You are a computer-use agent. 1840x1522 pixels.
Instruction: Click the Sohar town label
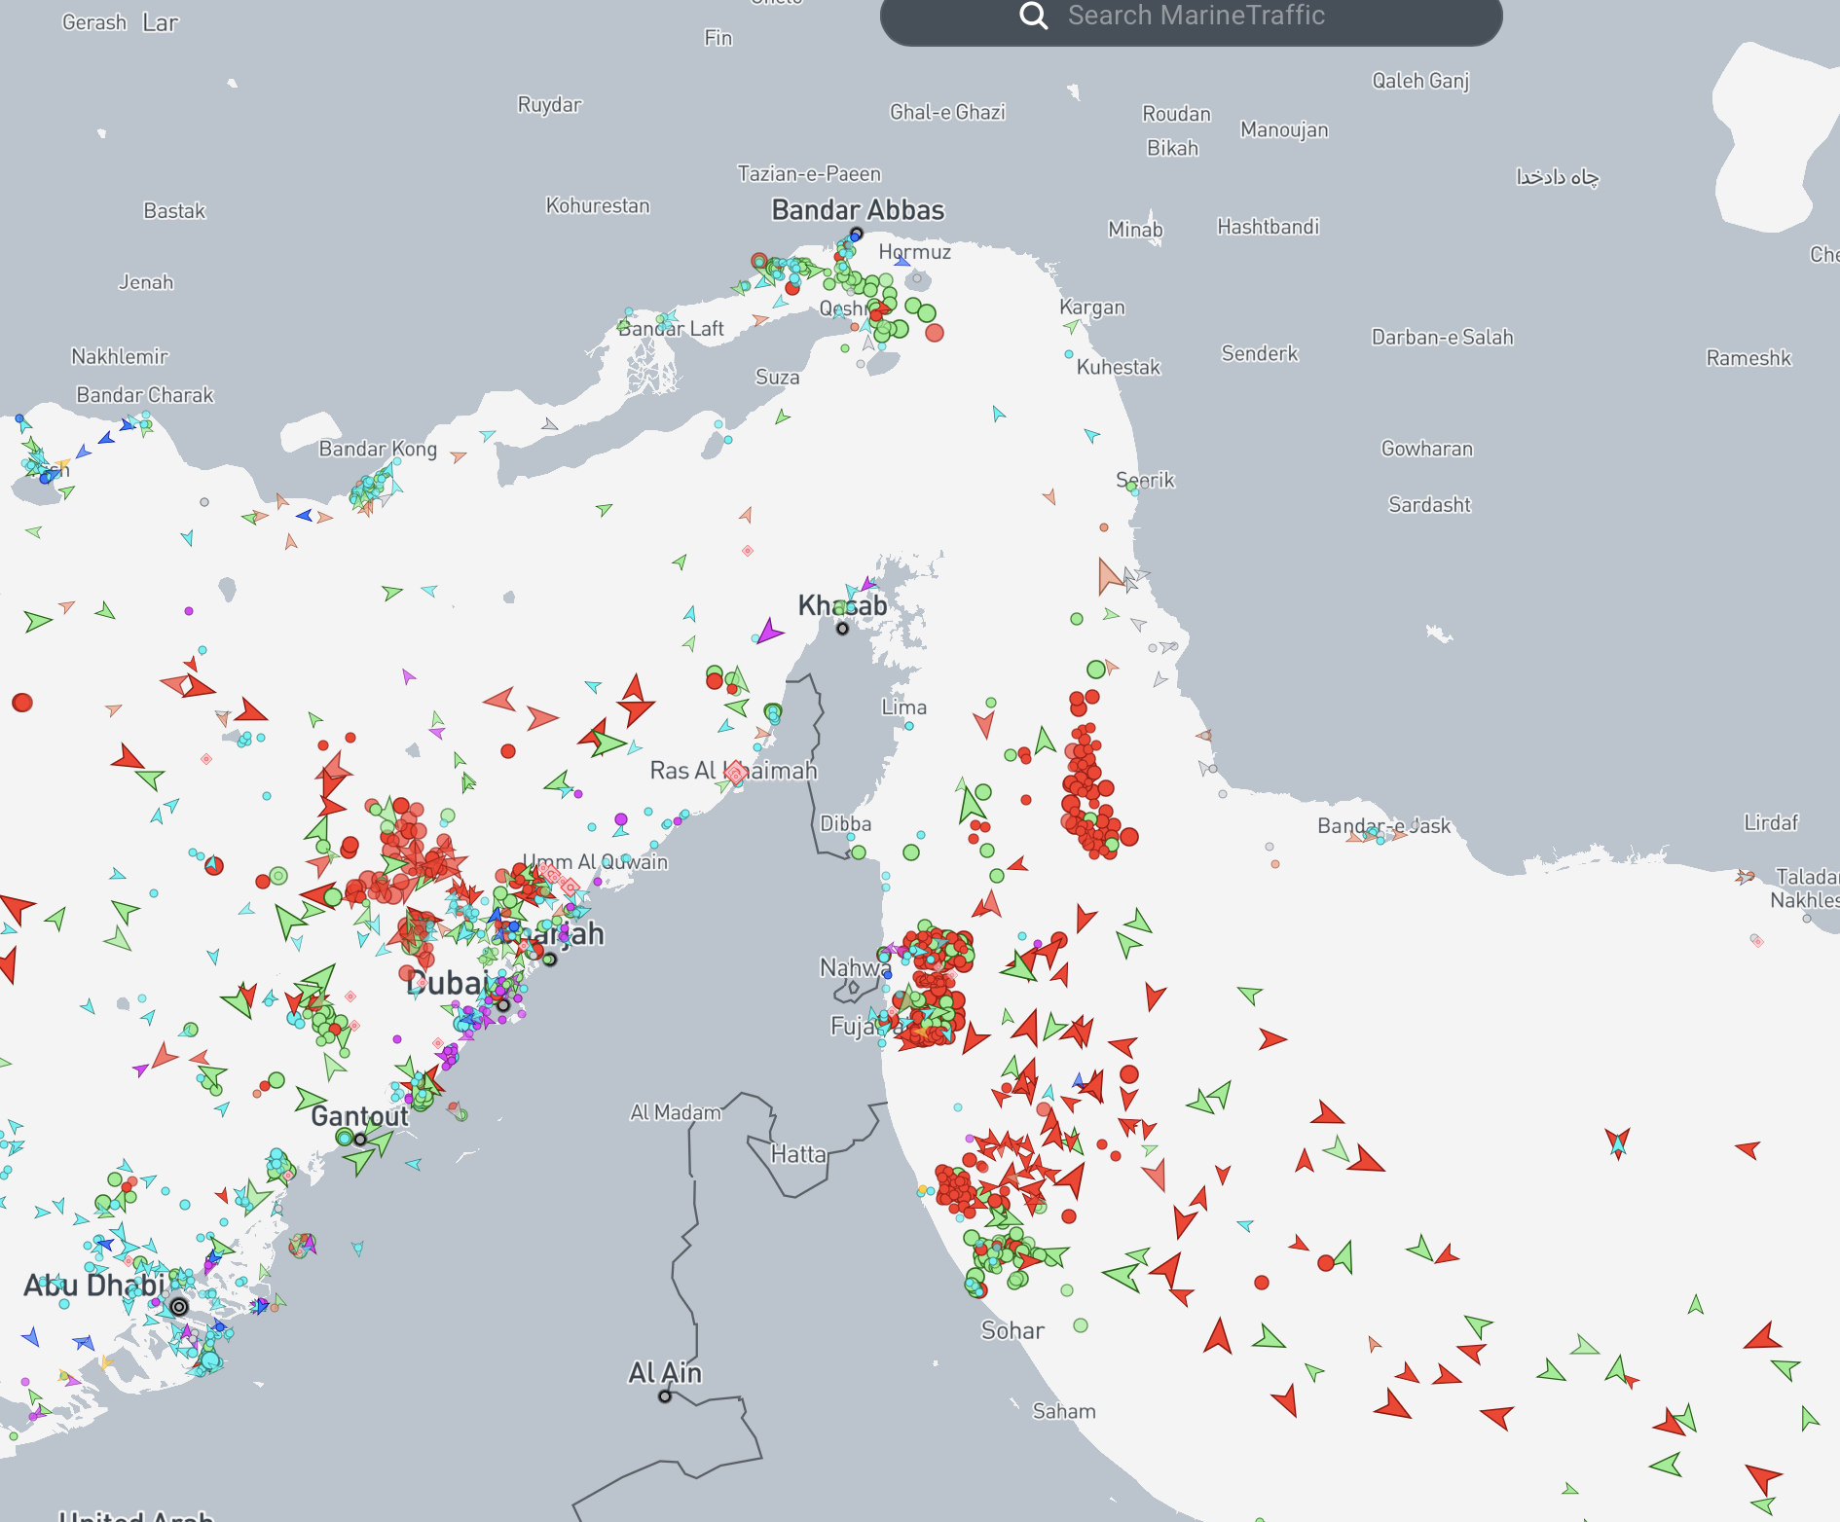(x=1012, y=1330)
